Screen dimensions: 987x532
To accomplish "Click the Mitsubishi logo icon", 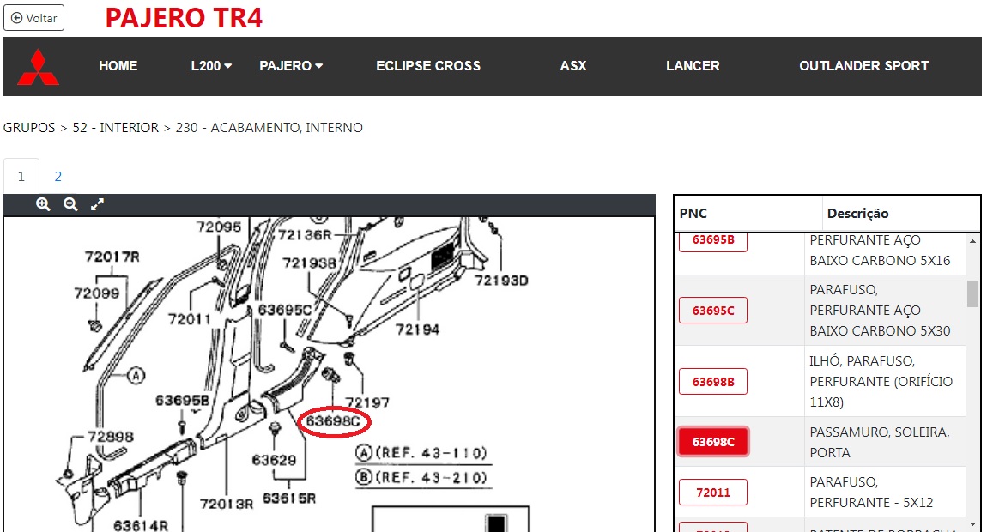I will click(x=39, y=67).
